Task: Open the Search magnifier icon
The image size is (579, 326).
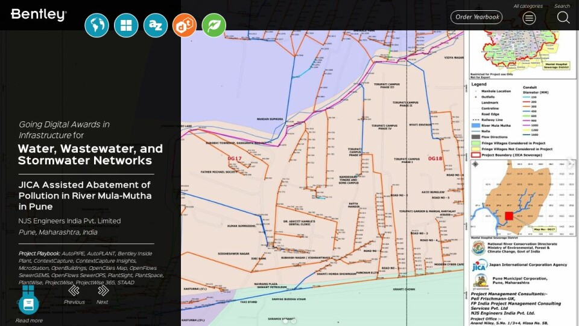Action: 563,18
